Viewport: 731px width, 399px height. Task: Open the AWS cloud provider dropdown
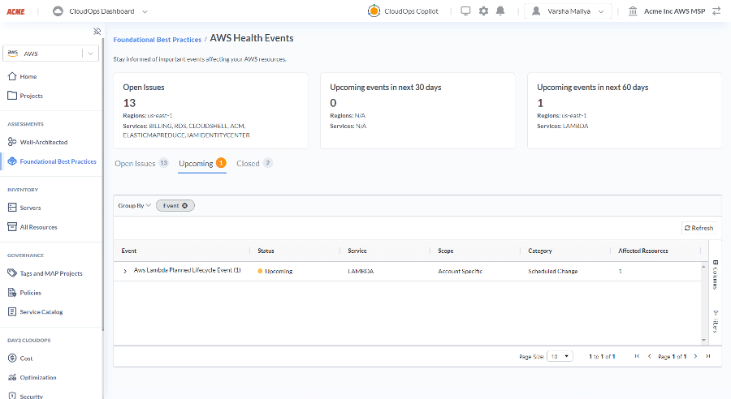click(x=51, y=54)
